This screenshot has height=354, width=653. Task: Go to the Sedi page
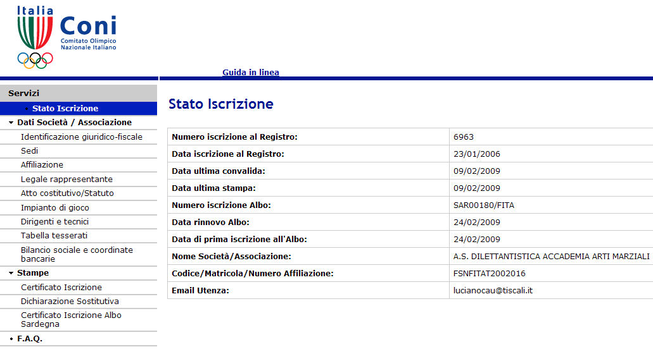tap(30, 151)
